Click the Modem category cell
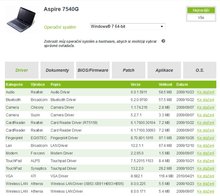Screen dimensions: 220x196 [x=12, y=153]
